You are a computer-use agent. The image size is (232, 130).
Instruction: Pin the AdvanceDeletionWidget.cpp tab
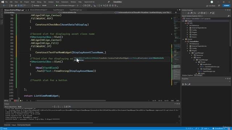[x=26, y=10]
